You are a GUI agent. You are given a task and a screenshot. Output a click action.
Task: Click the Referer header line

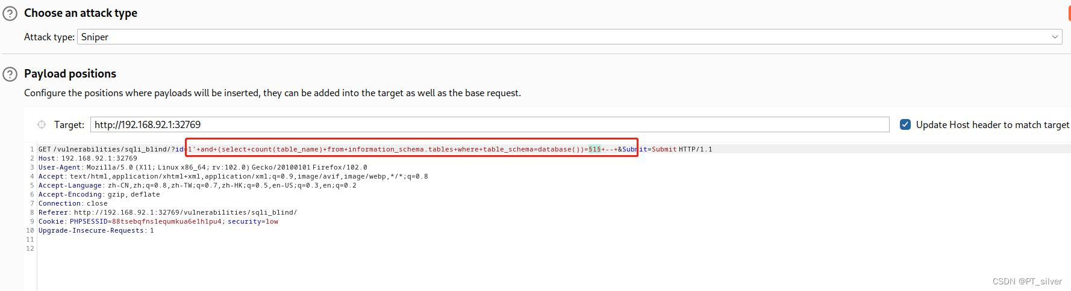pos(167,212)
